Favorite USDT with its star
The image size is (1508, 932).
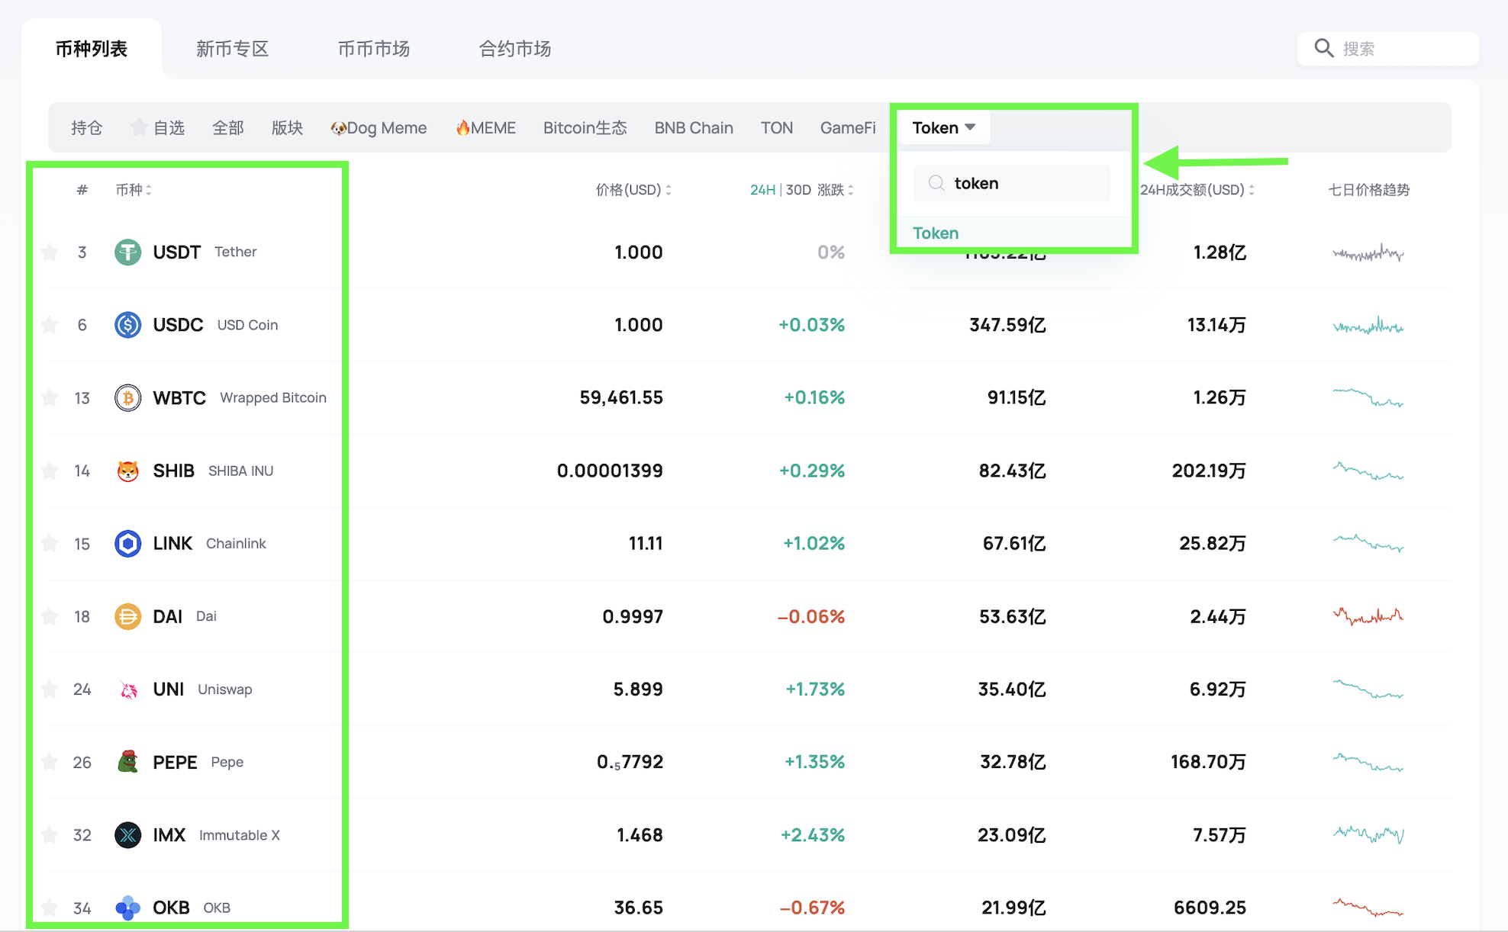point(50,252)
